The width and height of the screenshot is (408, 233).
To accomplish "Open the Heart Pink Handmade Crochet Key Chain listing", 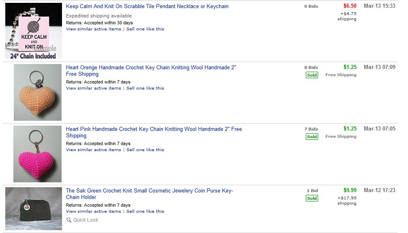I will point(154,132).
